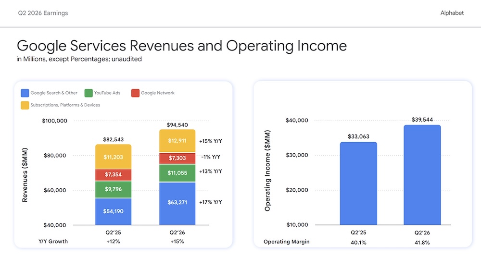Click the 'Y/Y Growth' row label

(x=53, y=242)
